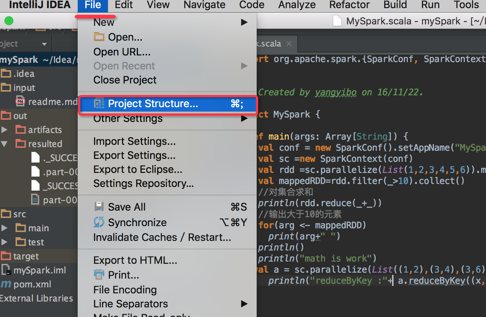
Task: Open the Run menu
Action: coord(431,5)
